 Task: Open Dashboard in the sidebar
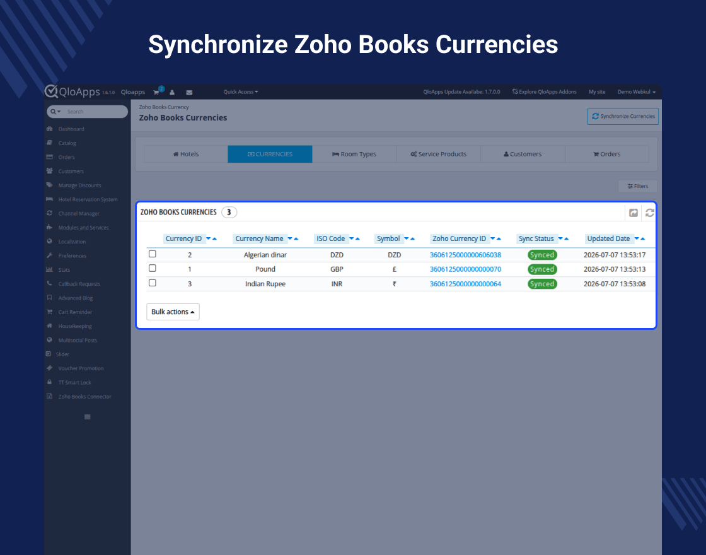point(71,129)
